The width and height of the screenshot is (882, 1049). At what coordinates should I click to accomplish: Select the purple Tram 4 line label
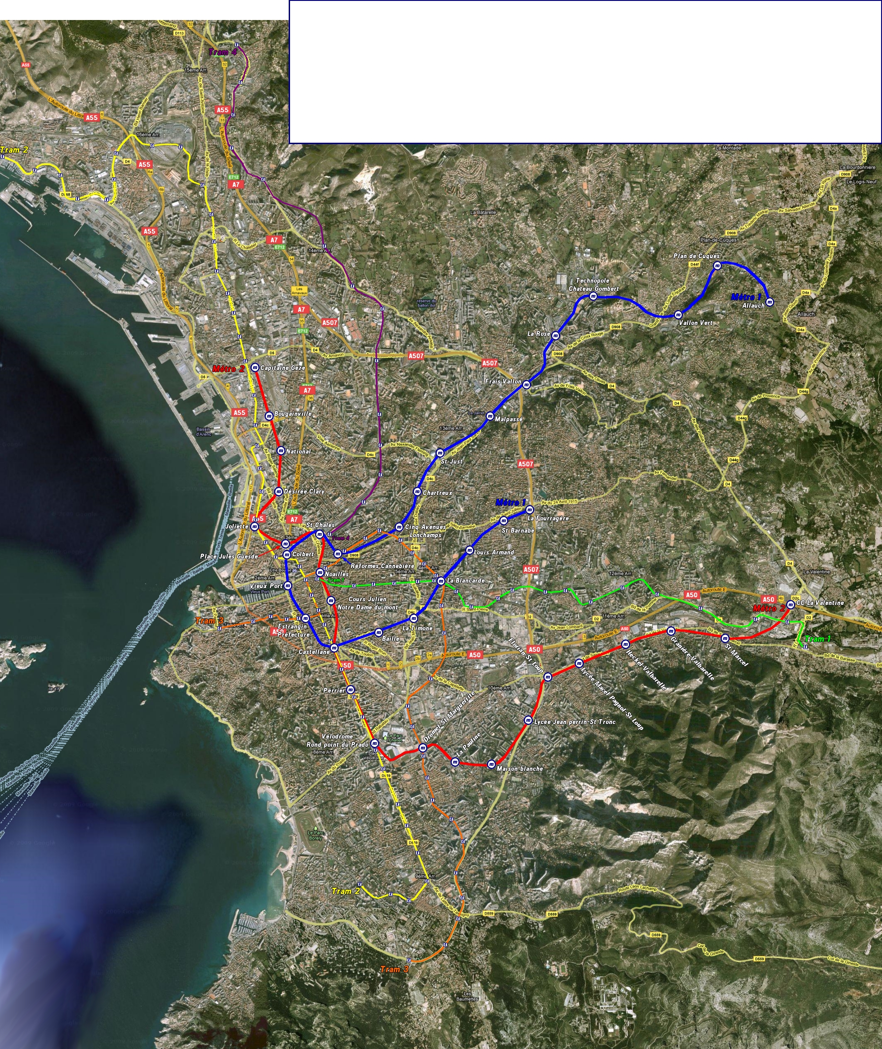(225, 51)
